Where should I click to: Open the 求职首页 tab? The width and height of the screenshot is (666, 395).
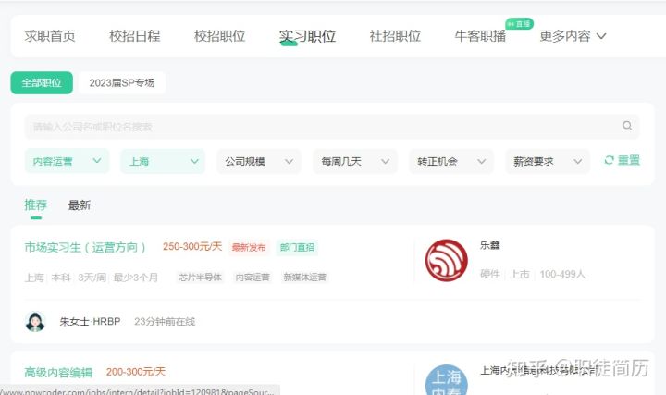[50, 36]
